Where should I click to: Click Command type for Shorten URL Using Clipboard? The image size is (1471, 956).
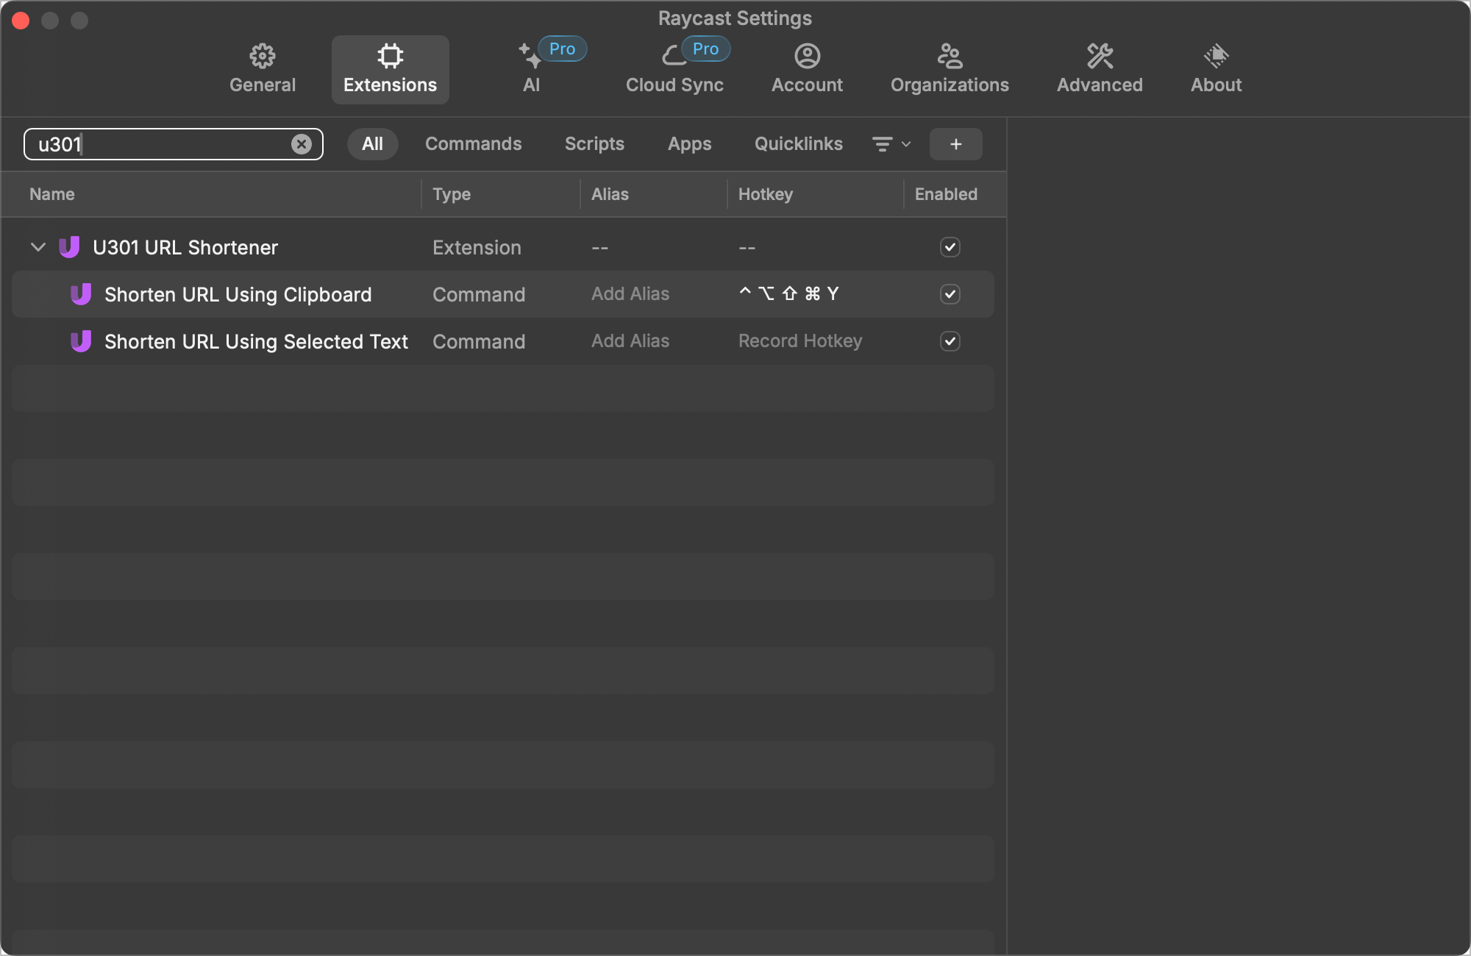click(479, 294)
